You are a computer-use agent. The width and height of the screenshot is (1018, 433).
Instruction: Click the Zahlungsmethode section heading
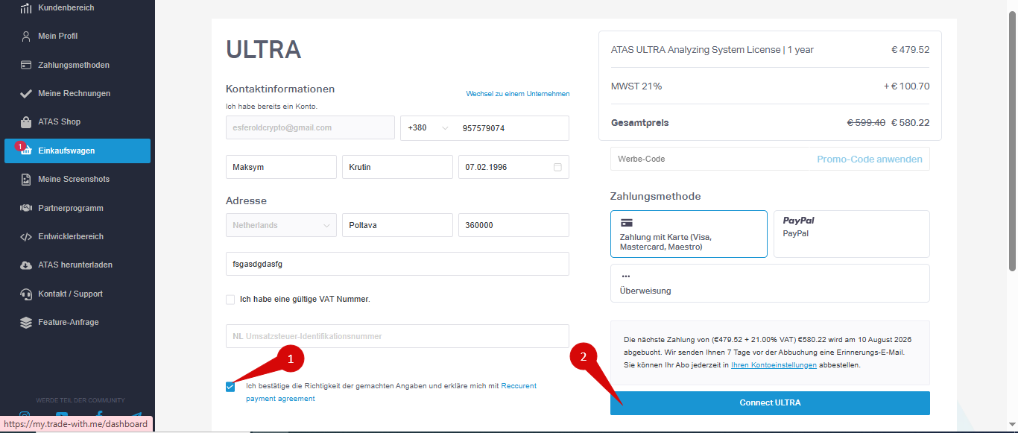point(655,197)
